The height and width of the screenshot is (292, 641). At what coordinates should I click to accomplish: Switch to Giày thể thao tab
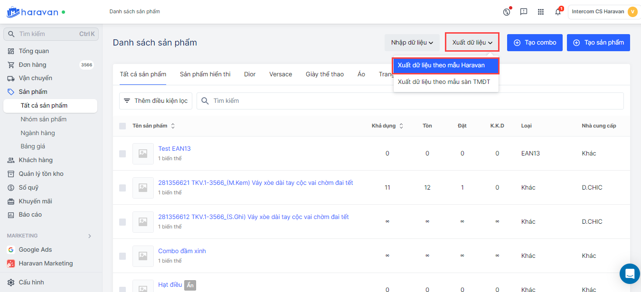(x=325, y=74)
